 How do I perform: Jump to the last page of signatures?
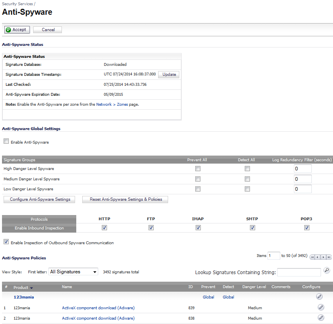tap(329, 257)
